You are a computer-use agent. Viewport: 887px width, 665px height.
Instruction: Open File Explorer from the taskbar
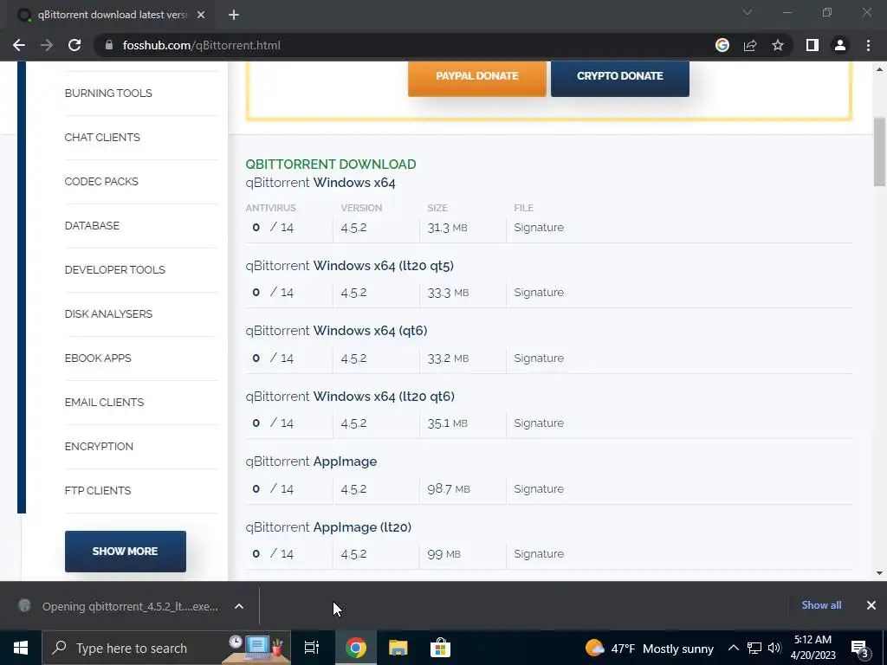pyautogui.click(x=398, y=648)
